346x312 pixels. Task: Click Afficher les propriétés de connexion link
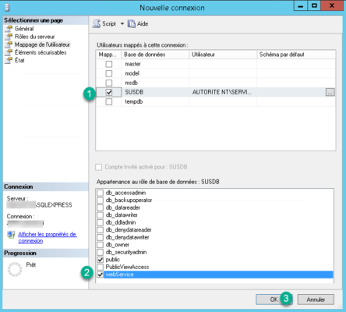(48, 238)
